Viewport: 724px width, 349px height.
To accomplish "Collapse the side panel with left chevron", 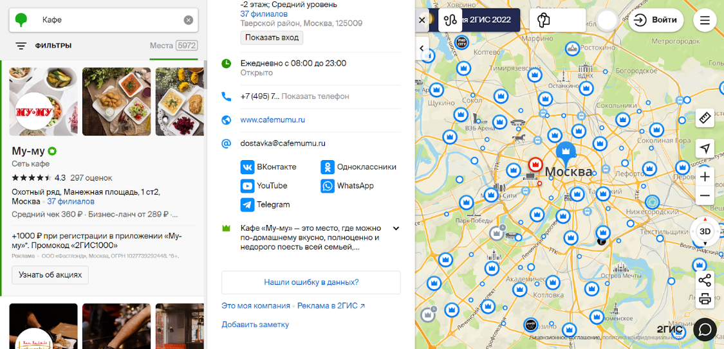I will 422,48.
